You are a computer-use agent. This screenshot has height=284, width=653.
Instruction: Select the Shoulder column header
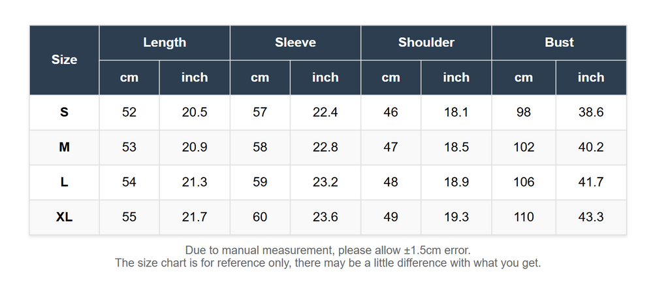tap(426, 42)
